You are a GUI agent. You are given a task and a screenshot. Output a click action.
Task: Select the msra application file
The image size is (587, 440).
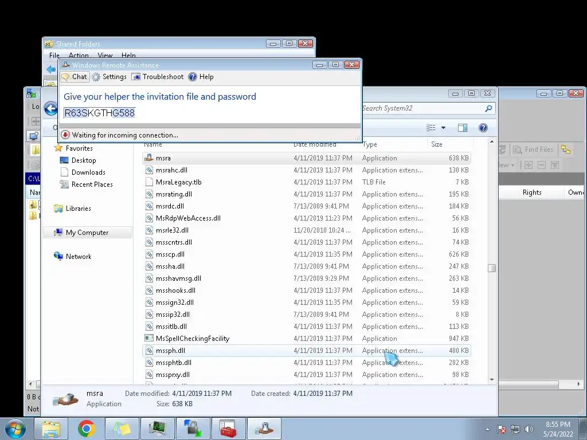point(306,158)
